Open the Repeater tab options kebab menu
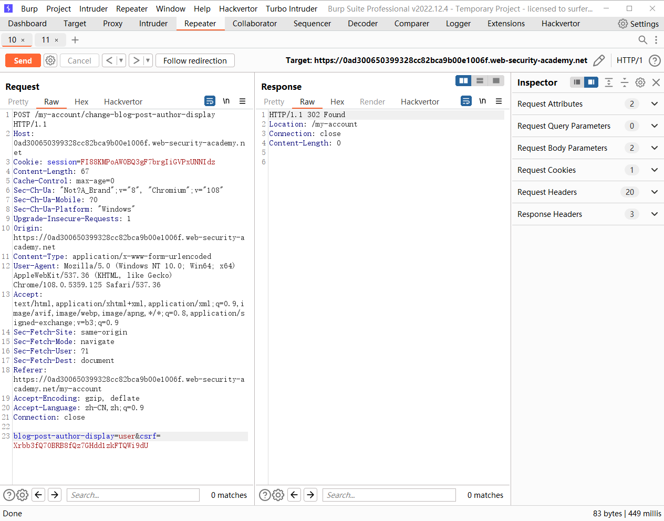Image resolution: width=664 pixels, height=521 pixels. (x=656, y=40)
